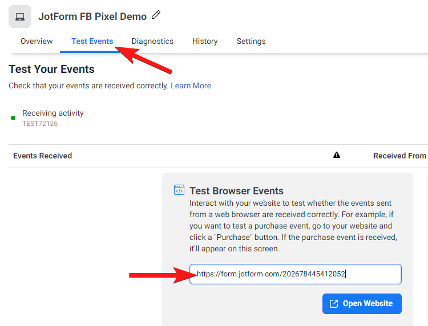Click the warning triangle icon in the table header
Viewport: 428px width, 326px height.
pos(337,155)
